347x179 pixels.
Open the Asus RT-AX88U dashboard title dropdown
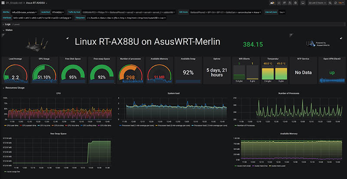36,3
